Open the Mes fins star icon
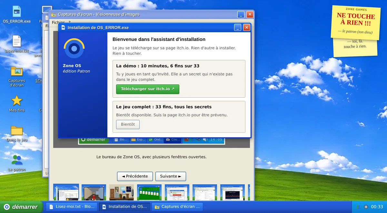Image resolution: width=387 pixels, height=213 pixels. [x=17, y=103]
